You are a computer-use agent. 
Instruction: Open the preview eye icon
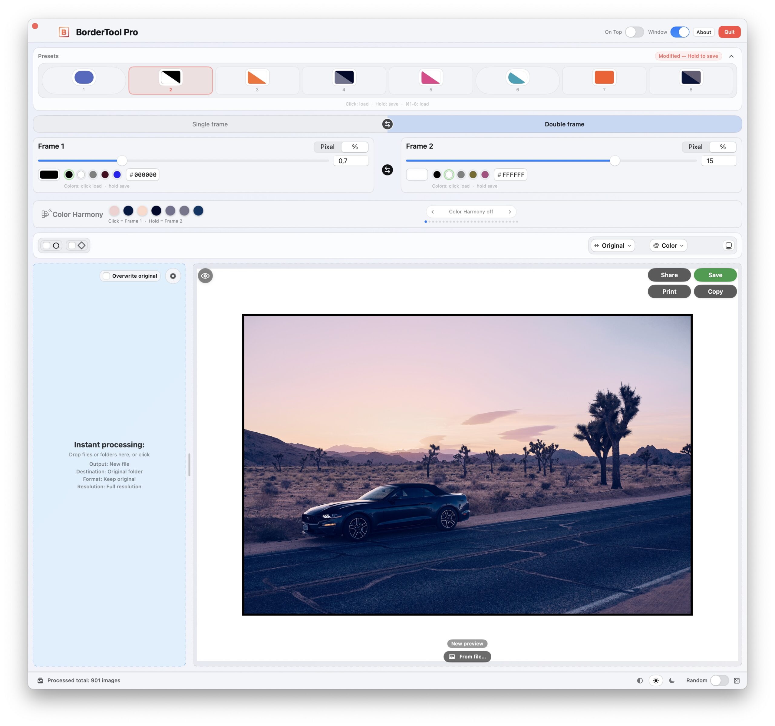coord(206,276)
